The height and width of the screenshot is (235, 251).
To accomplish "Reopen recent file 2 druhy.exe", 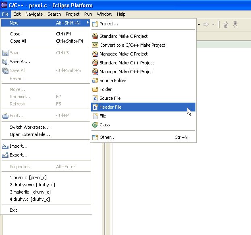I will pyautogui.click(x=32, y=185).
